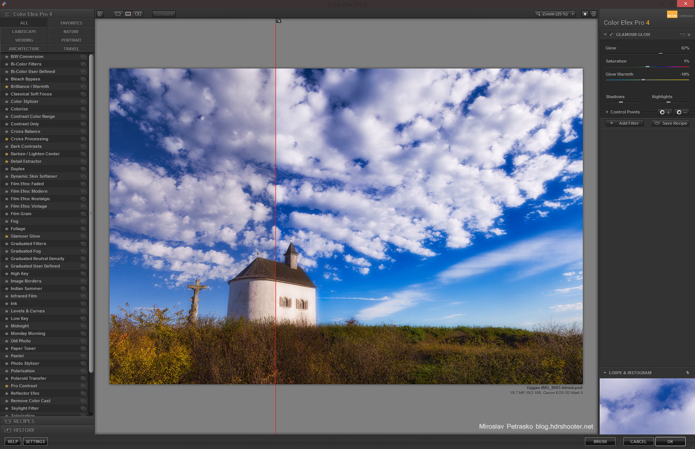
Task: Open presets icon beside Pro Contrast
Action: pos(83,386)
